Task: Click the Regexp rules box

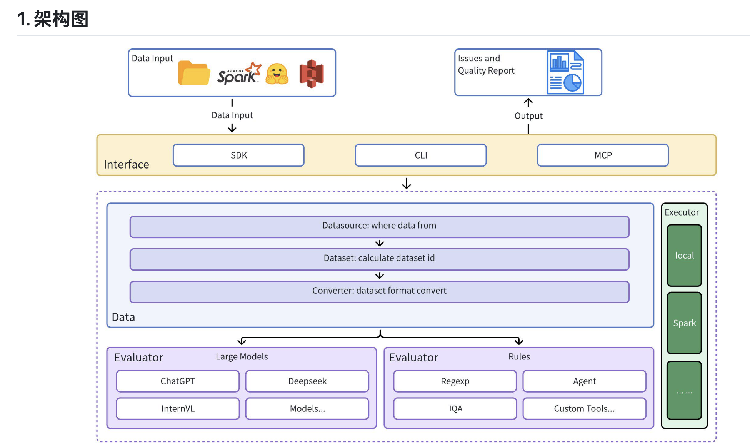Action: (x=455, y=381)
